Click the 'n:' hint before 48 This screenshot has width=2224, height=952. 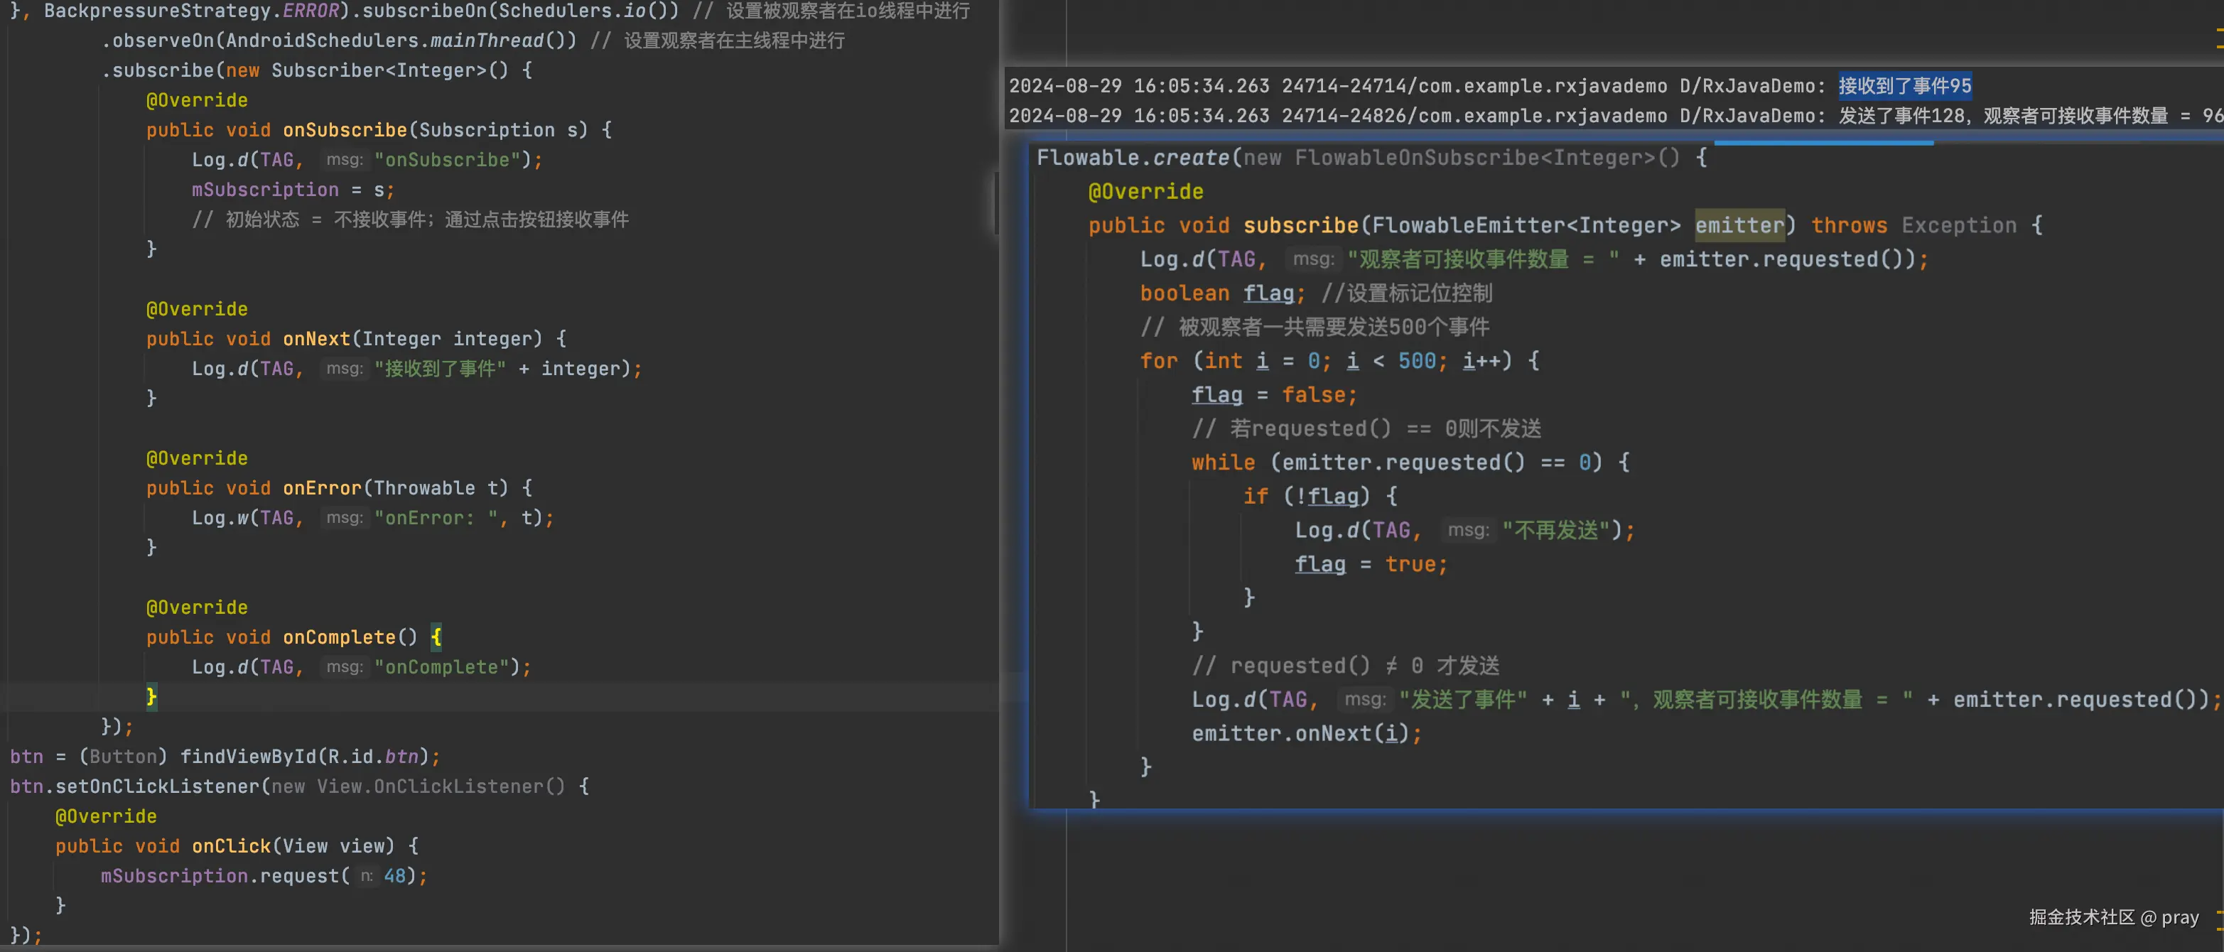[x=366, y=876]
